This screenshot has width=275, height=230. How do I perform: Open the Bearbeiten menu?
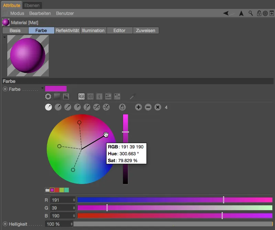(40, 13)
